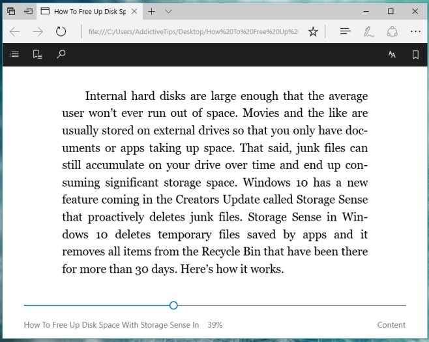The width and height of the screenshot is (429, 342).
Task: Switch to the How To Free Up Disk Space tab
Action: tap(89, 12)
